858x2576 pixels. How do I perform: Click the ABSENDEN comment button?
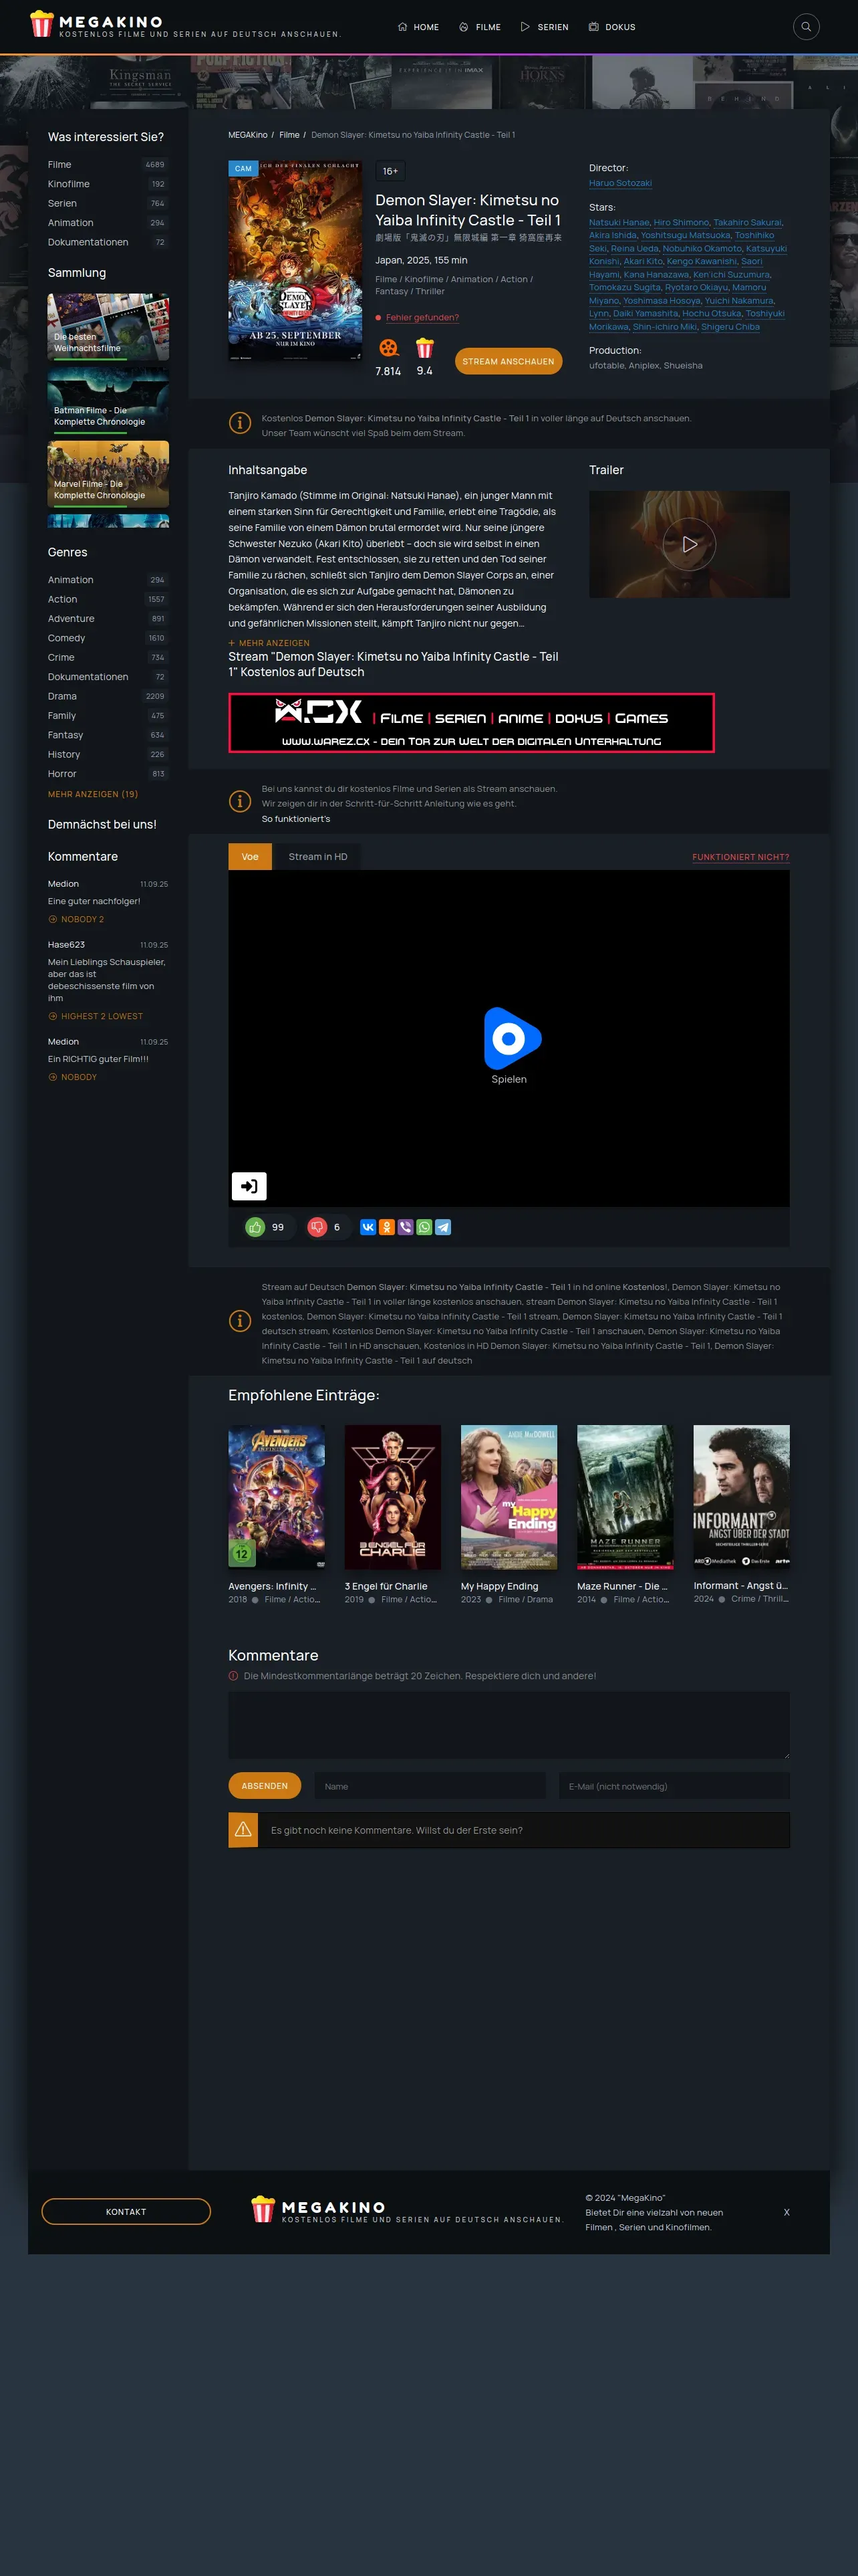265,1786
